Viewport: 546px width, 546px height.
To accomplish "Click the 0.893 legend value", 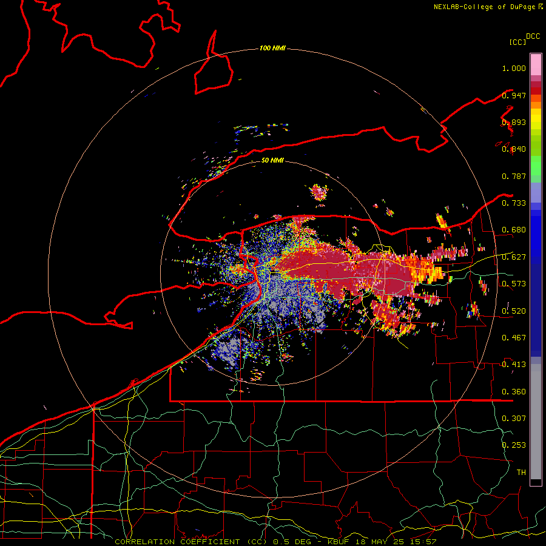I will tap(514, 122).
